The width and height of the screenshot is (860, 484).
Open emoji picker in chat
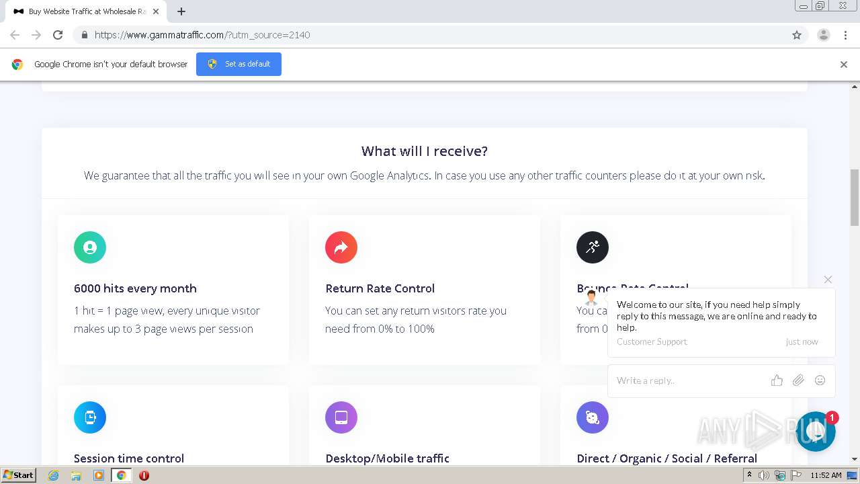[x=820, y=380]
